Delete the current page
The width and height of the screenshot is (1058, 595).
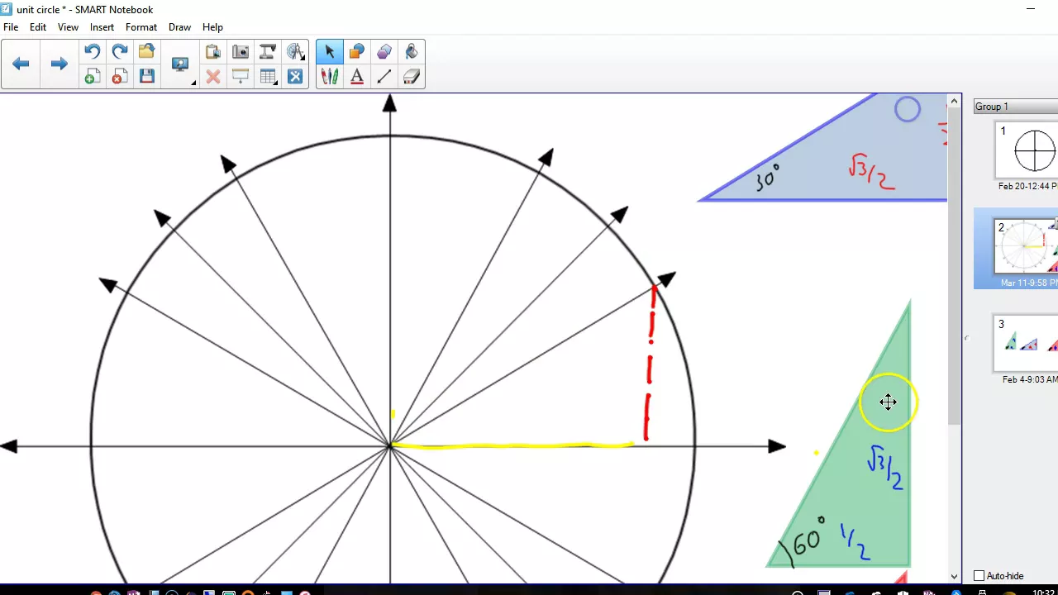[119, 77]
